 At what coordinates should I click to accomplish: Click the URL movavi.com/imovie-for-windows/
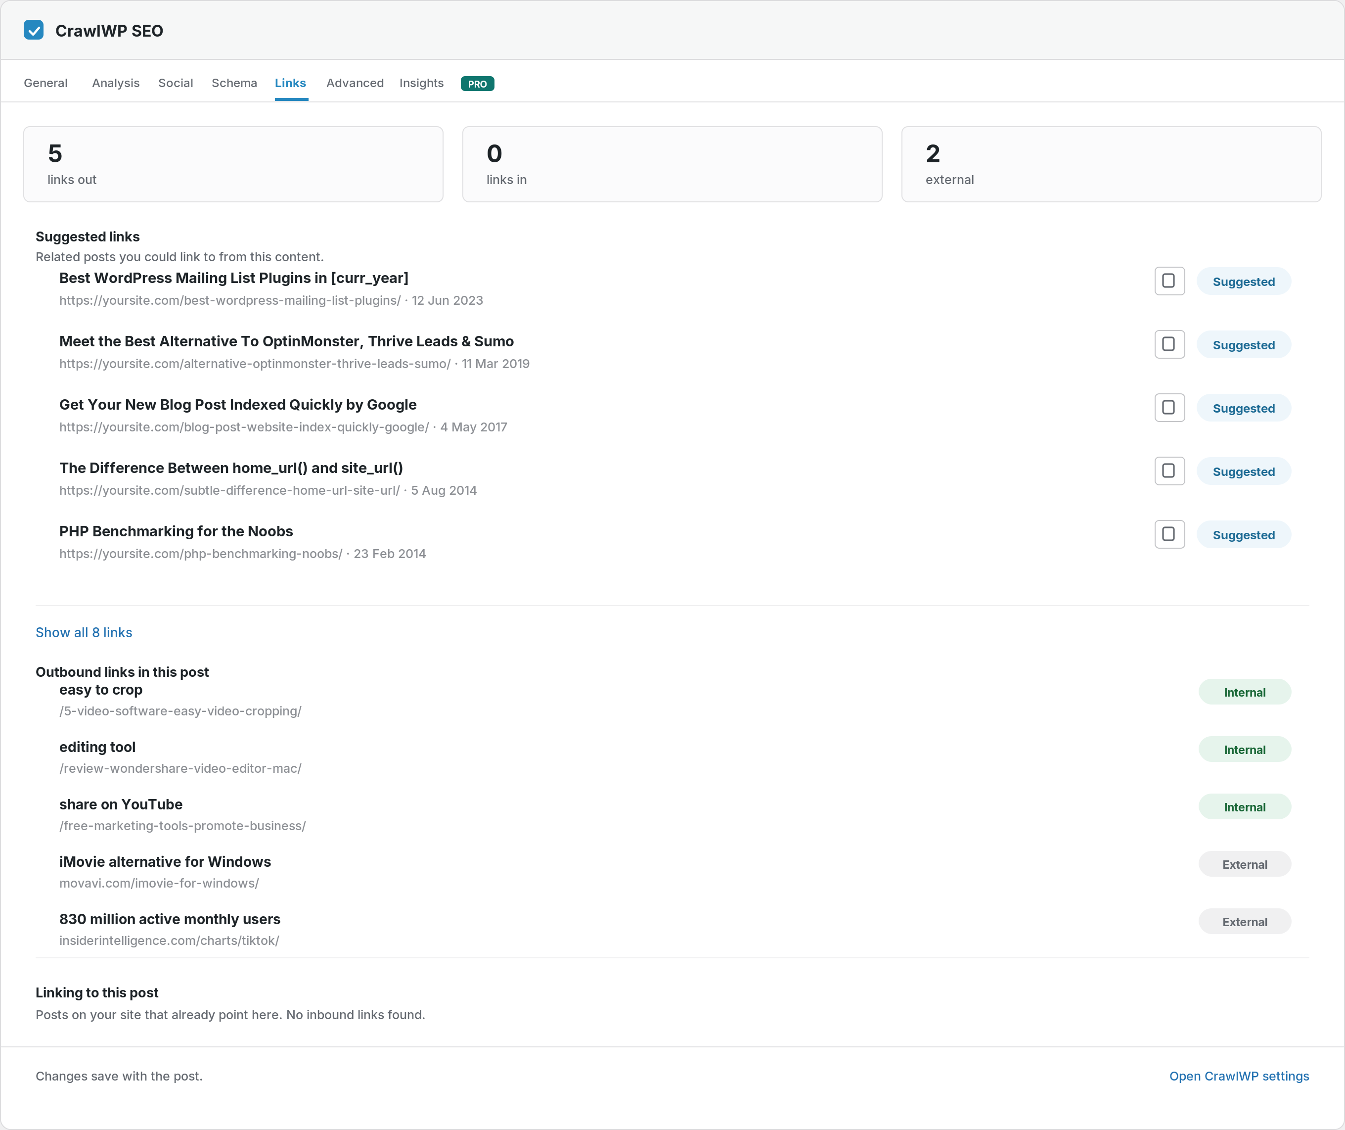159,883
